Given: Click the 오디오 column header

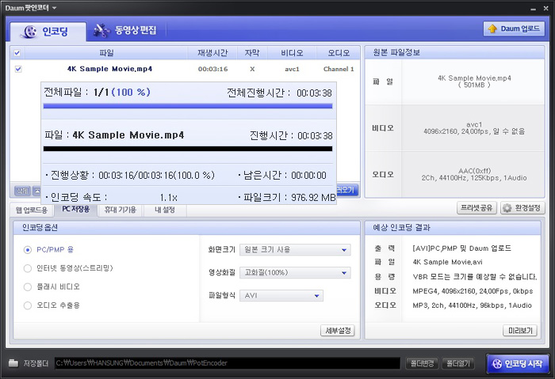Looking at the screenshot, I should click(339, 53).
